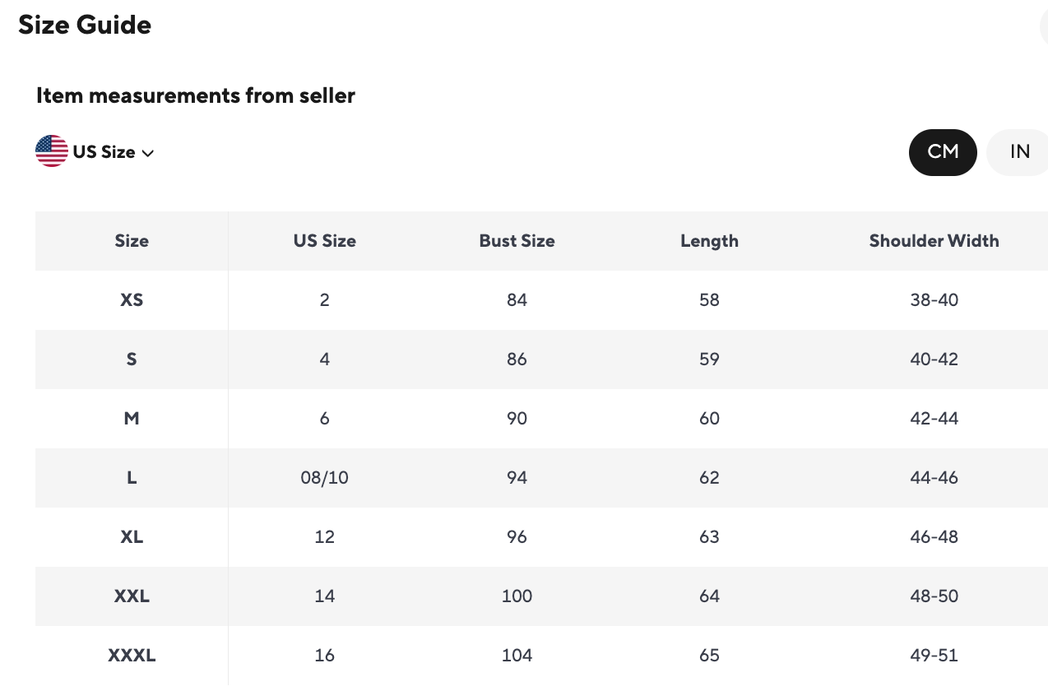Select the XL size row label

pos(132,537)
